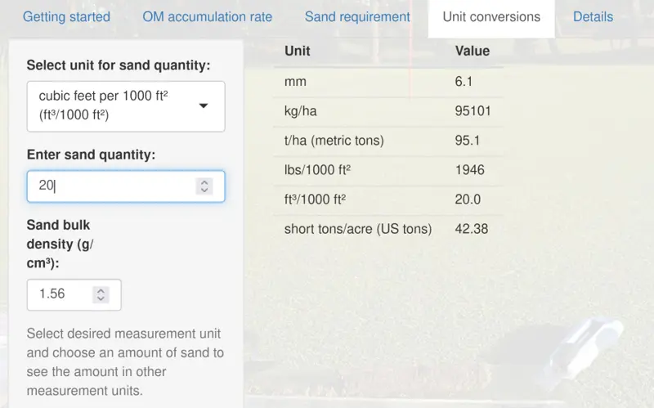Select the lbs/1000 ft² row label
Image resolution: width=654 pixels, height=408 pixels.
point(317,170)
